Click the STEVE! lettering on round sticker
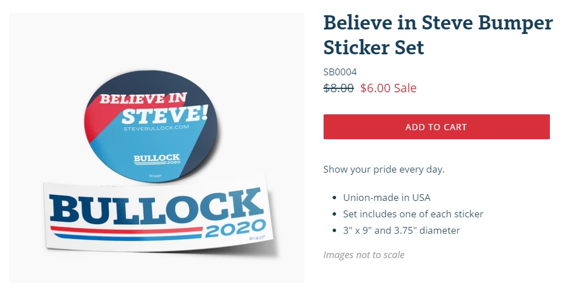Screen dimensions: 581x283 [x=165, y=114]
